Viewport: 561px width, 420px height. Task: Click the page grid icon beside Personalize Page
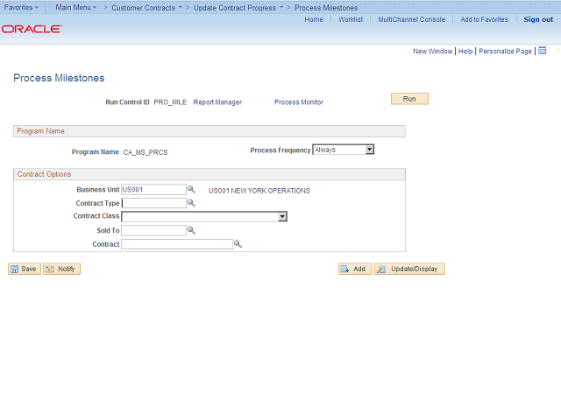[542, 51]
